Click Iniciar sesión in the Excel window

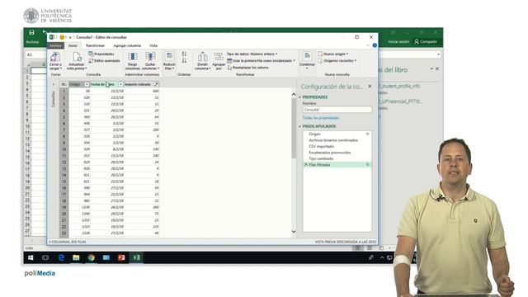click(398, 42)
